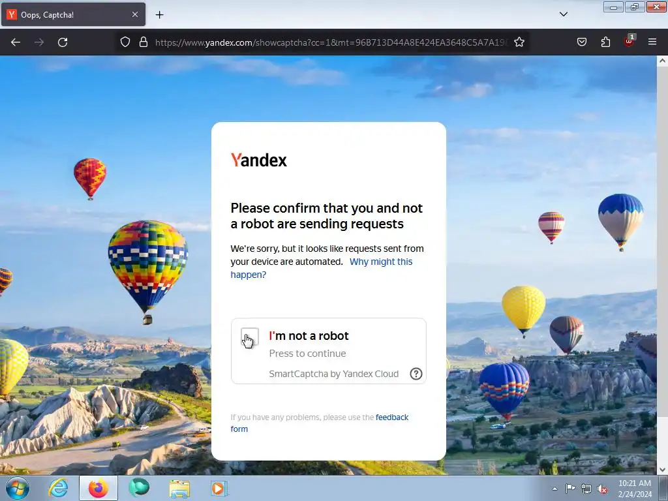The height and width of the screenshot is (501, 668).
Task: Open the network tray icon
Action: click(586, 489)
